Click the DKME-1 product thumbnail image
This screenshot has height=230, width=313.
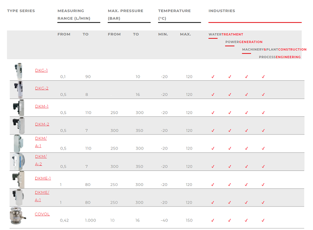[18, 180]
